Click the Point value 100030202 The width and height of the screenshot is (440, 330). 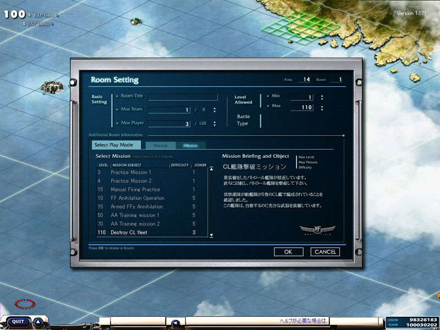point(421,324)
